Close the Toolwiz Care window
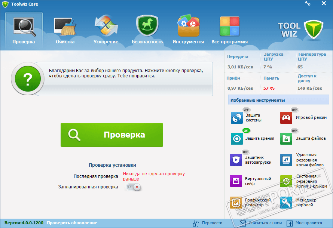 tap(324, 3)
